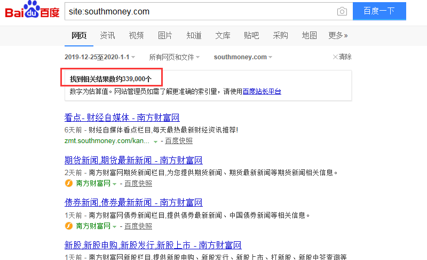Open 百度快照 for the 债券新闻 result

point(138,226)
